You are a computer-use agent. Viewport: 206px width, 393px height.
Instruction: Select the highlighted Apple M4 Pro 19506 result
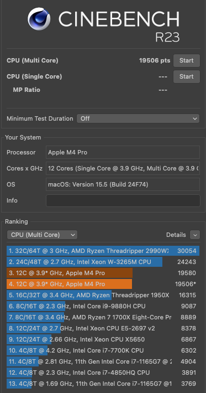point(103,284)
